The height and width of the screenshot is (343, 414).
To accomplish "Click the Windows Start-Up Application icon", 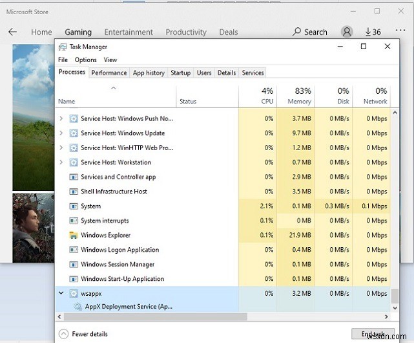I will [74, 279].
